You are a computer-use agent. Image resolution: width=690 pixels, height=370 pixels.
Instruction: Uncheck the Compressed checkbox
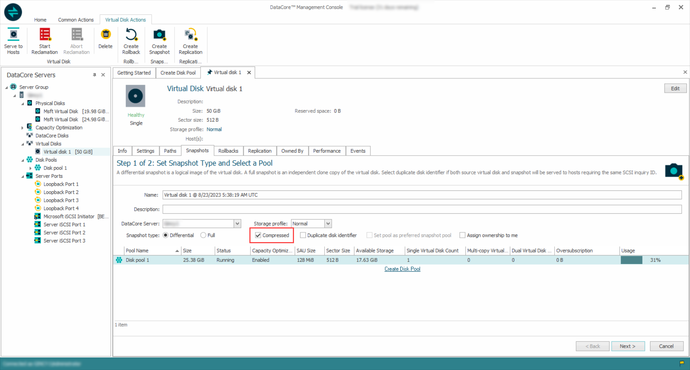pyautogui.click(x=258, y=235)
